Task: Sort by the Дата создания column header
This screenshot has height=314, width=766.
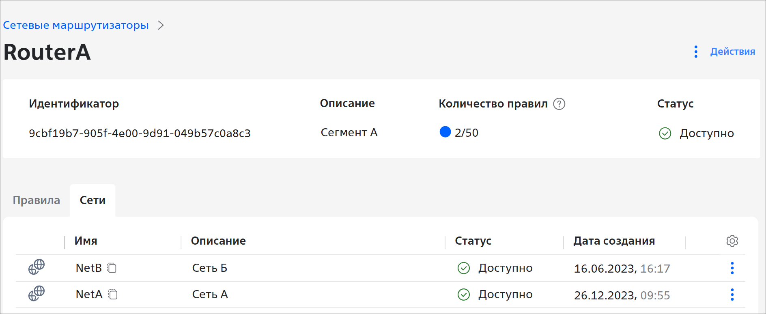Action: [x=614, y=241]
